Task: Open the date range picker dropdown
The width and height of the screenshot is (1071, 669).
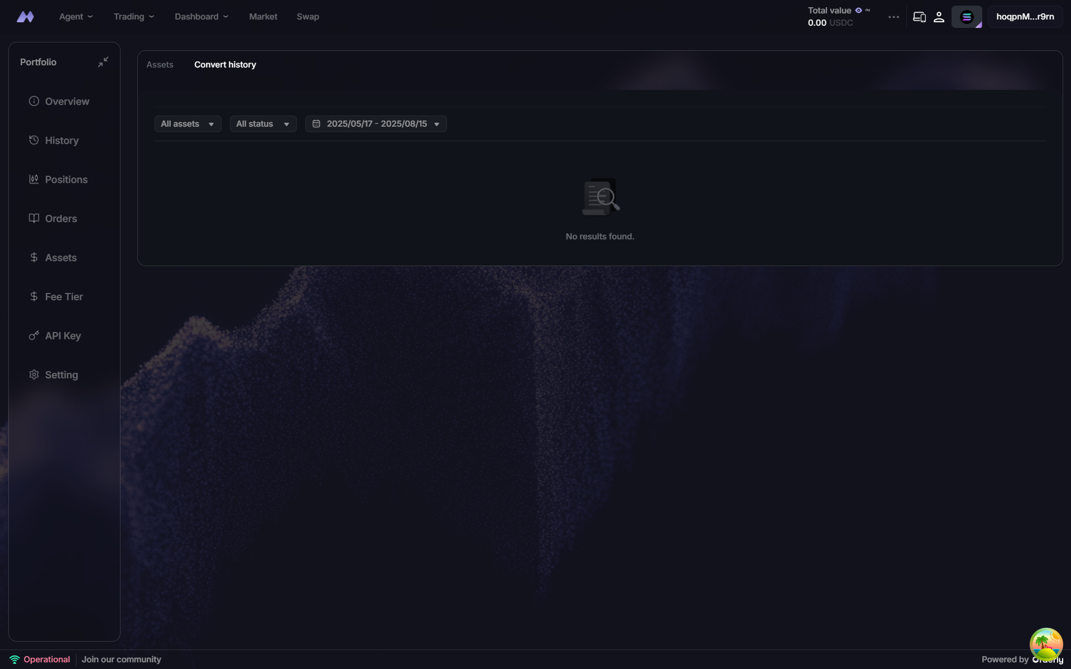Action: coord(376,124)
